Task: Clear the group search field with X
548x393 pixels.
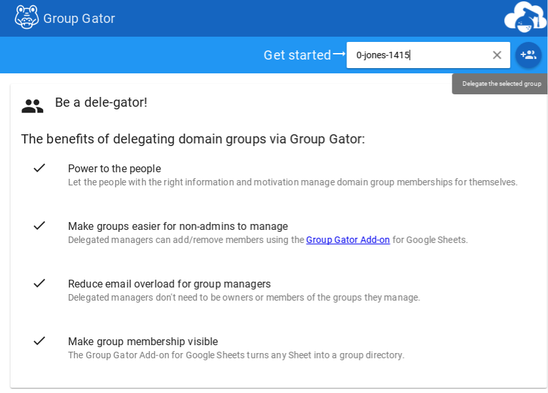Action: 497,55
